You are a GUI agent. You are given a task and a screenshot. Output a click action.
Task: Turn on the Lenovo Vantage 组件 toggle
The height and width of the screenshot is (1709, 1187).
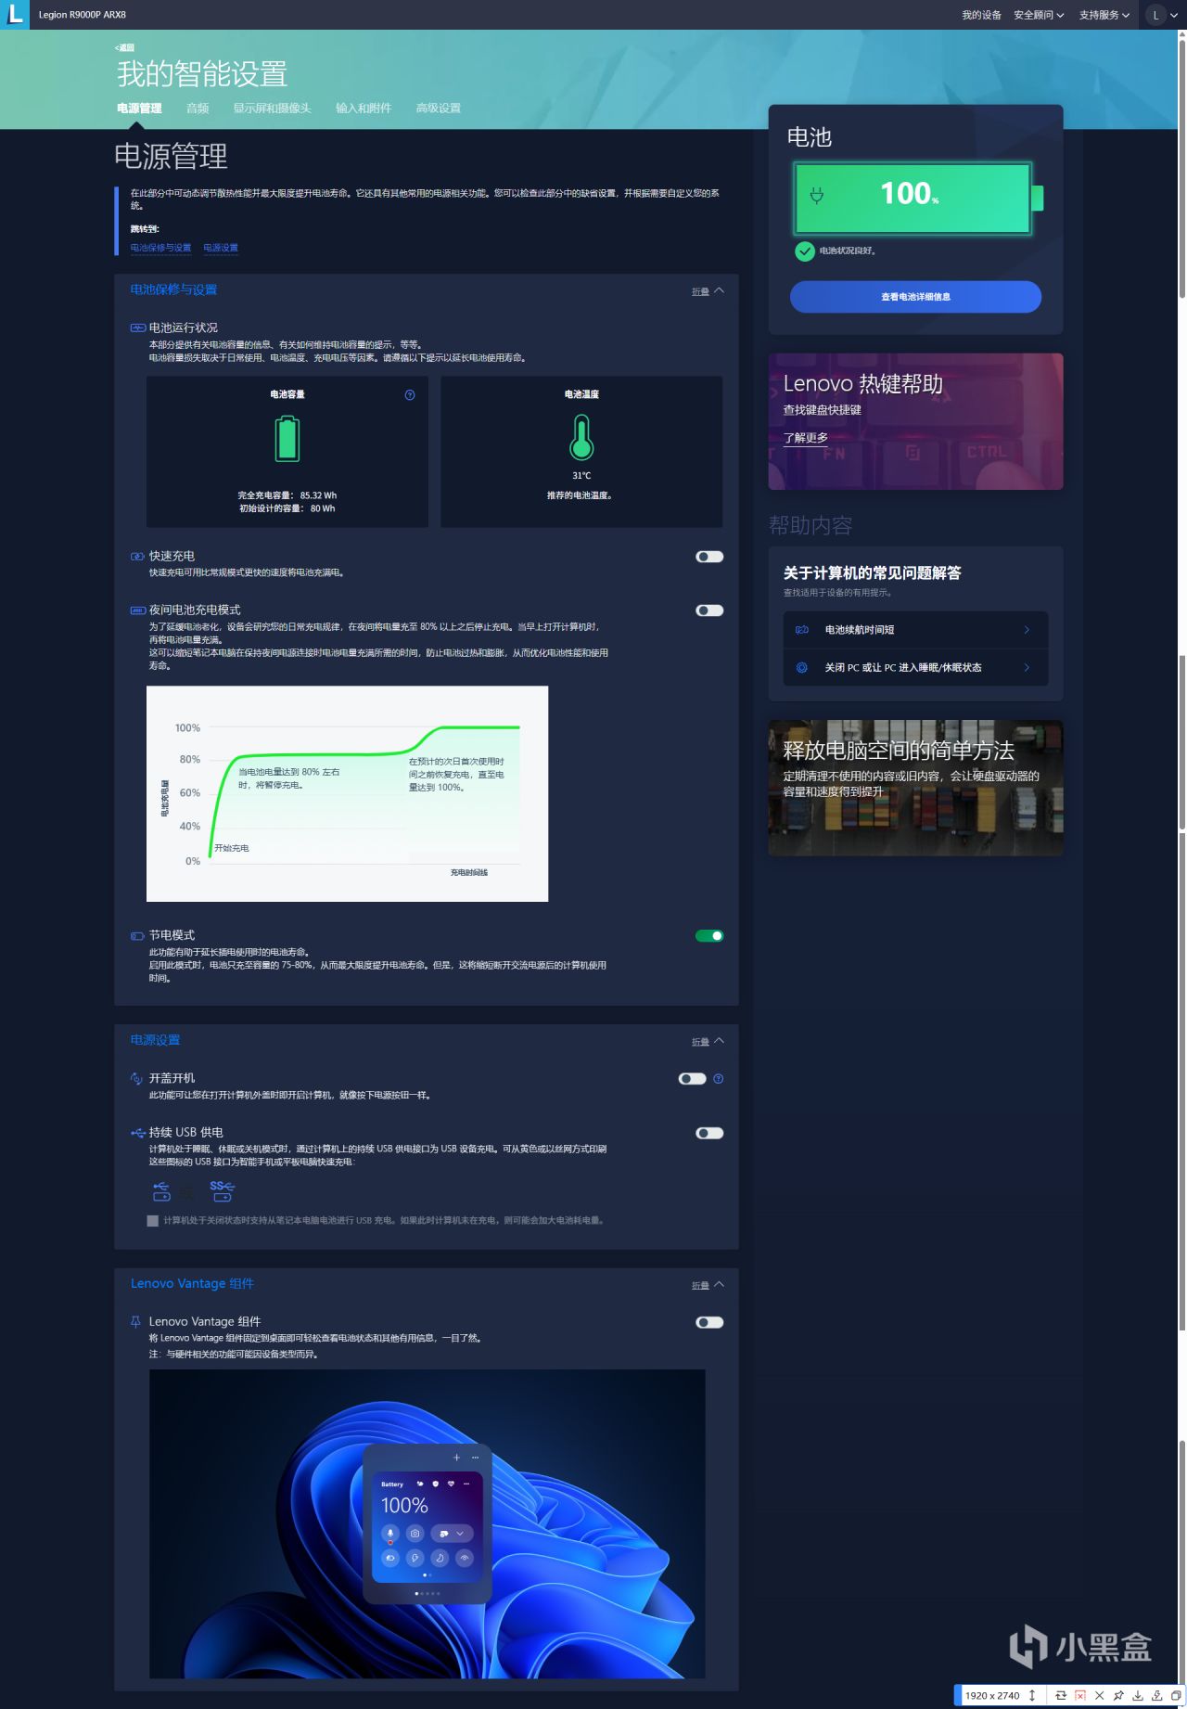(x=709, y=1323)
